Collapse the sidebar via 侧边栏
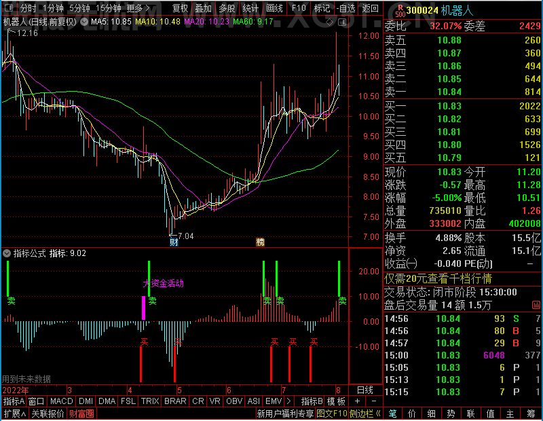This screenshot has width=543, height=421. (x=365, y=414)
